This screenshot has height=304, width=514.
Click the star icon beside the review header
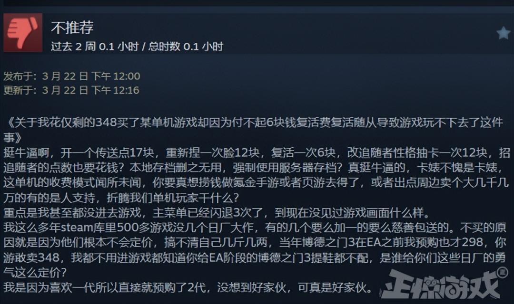(503, 33)
